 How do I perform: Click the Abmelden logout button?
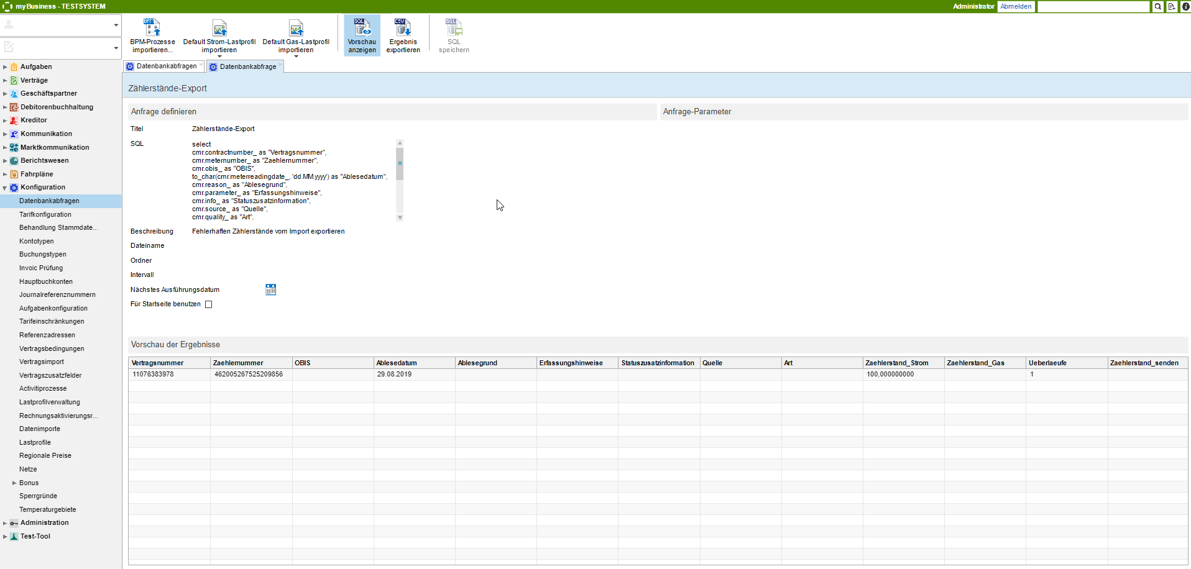1016,7
